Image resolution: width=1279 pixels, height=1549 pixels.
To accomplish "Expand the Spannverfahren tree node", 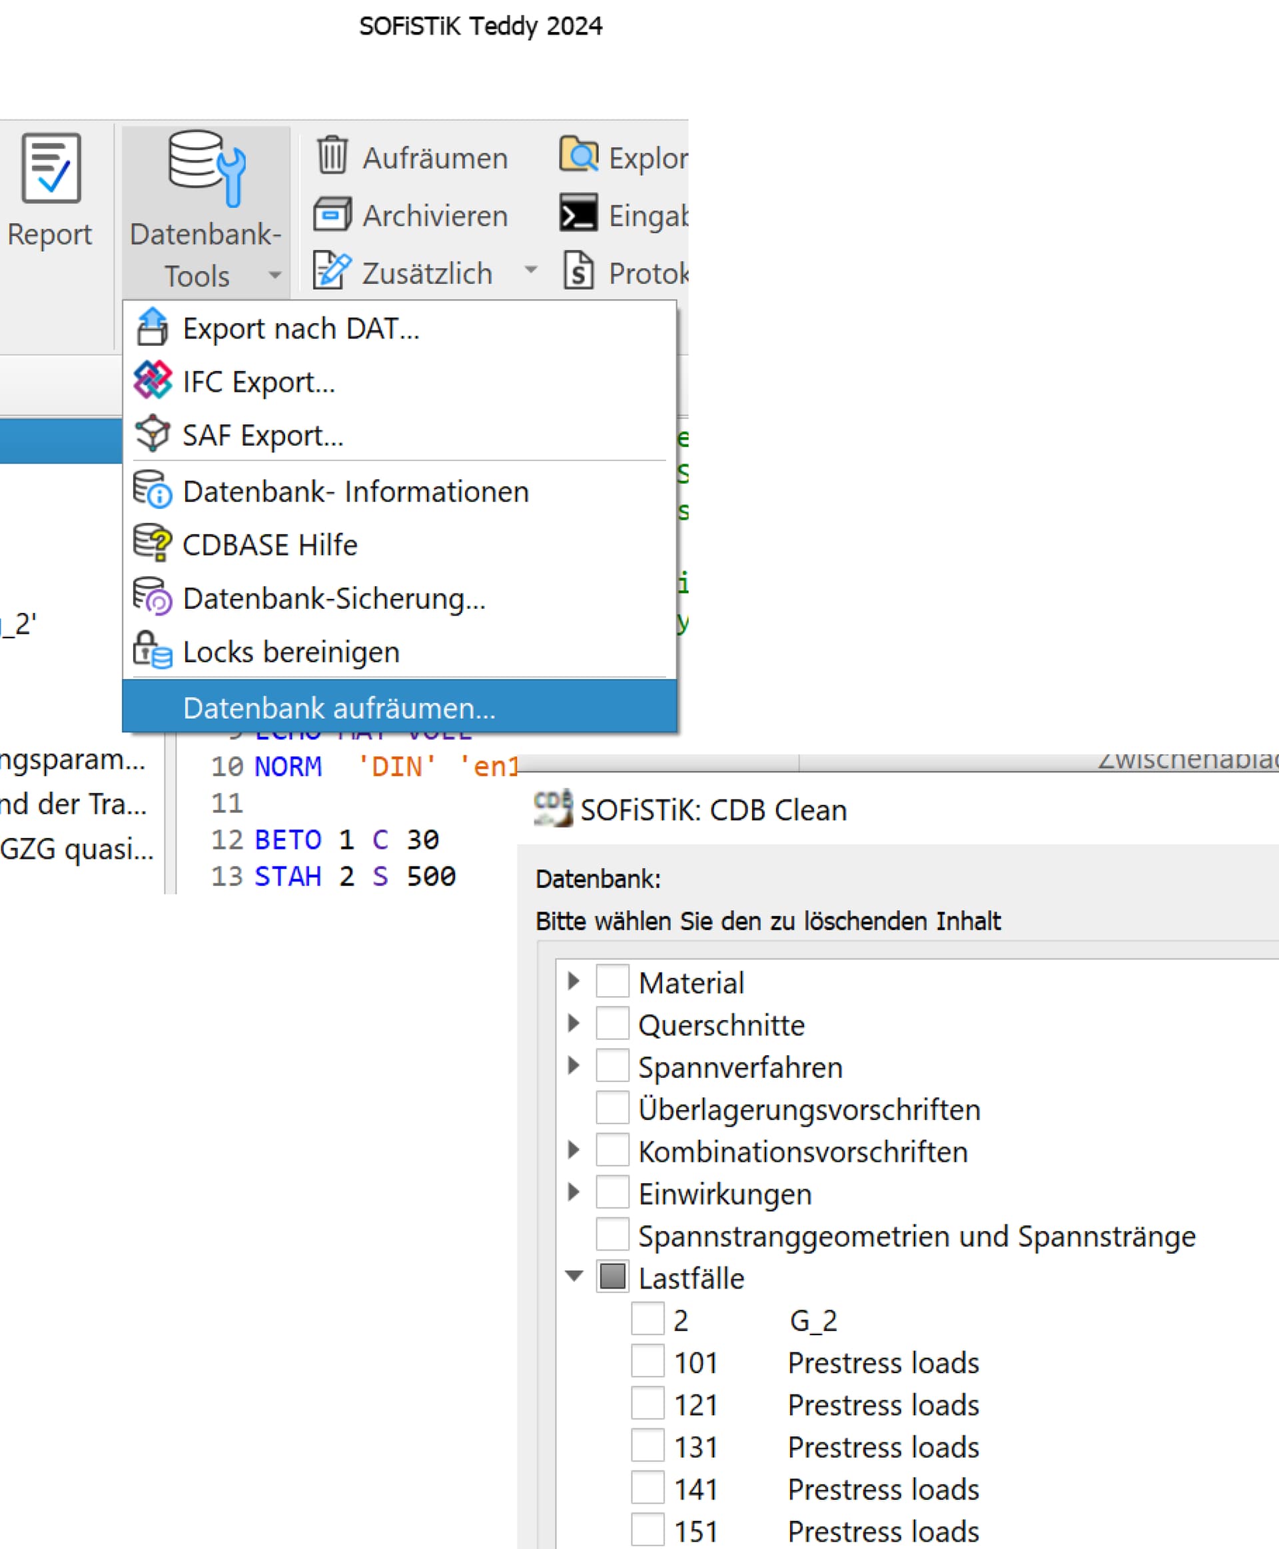I will tap(574, 1065).
